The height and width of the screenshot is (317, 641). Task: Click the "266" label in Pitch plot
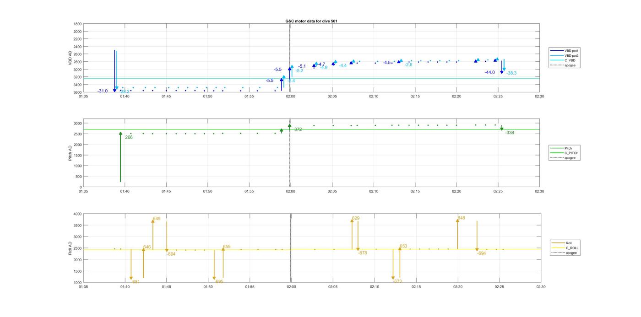(129, 137)
